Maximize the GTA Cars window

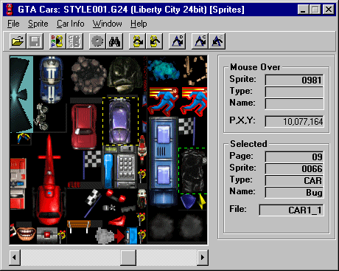pyautogui.click(x=315, y=10)
